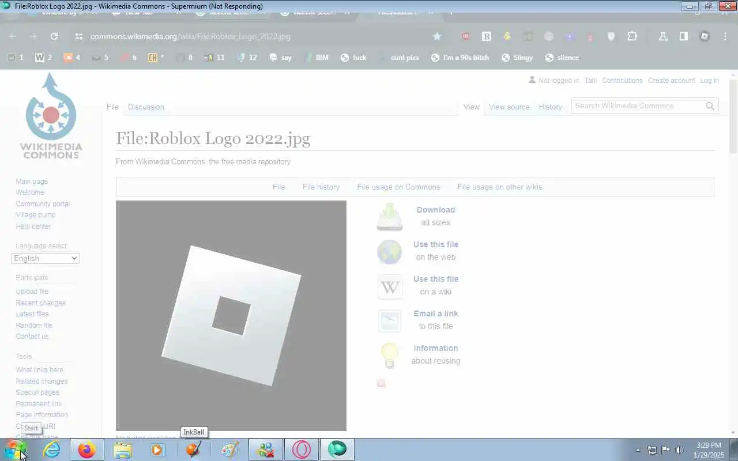The height and width of the screenshot is (461, 738).
Task: Open site information icon beside the URL
Action: point(79,36)
